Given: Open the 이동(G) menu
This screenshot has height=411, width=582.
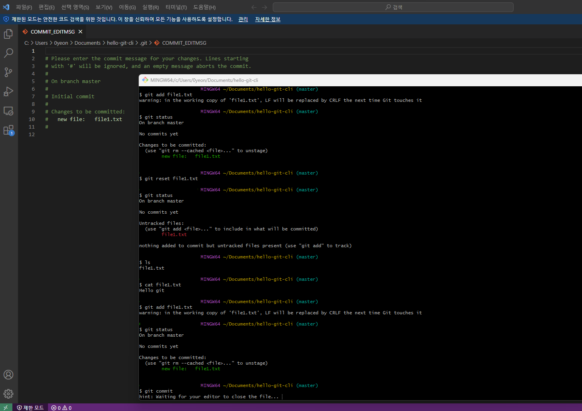Looking at the screenshot, I should (x=127, y=7).
